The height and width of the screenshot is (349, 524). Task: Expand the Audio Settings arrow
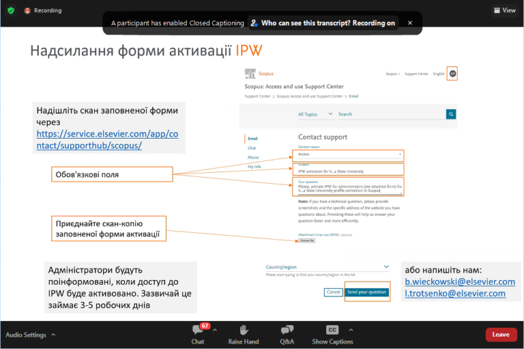point(53,335)
